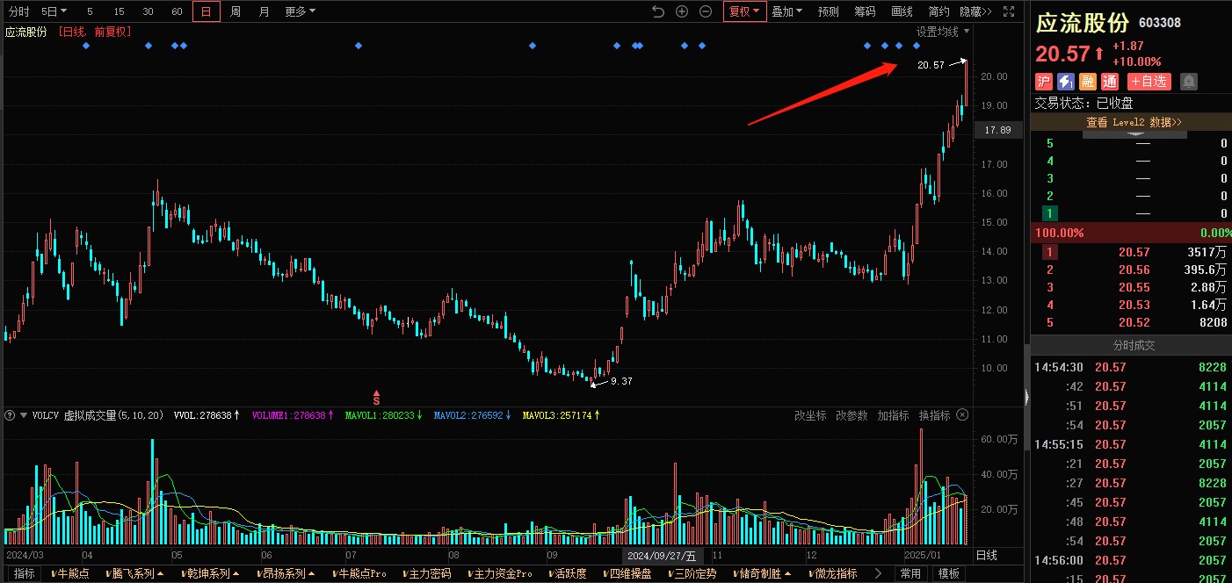Open the 查看 Level2 数据 link
The image size is (1232, 583).
click(1134, 122)
